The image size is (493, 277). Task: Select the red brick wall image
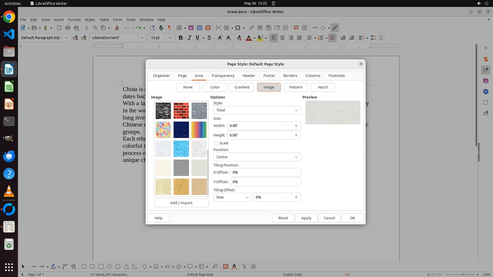click(181, 111)
